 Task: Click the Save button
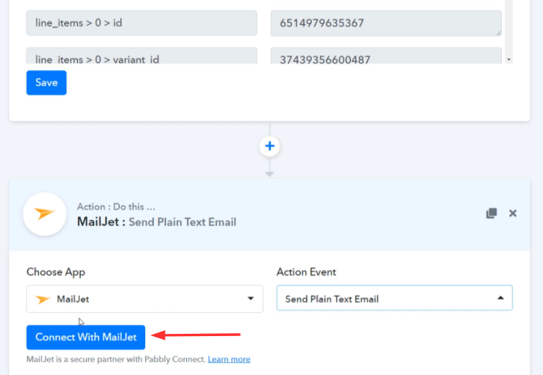click(x=46, y=82)
